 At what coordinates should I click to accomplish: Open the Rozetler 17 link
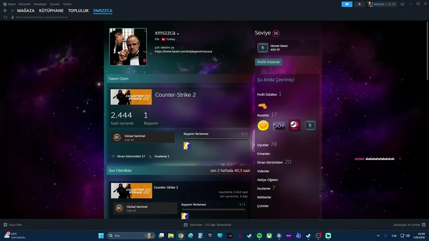click(x=267, y=115)
